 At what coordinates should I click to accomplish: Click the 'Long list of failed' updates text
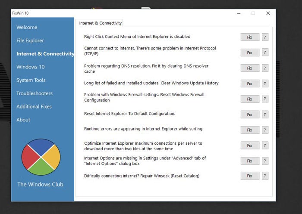pos(151,83)
